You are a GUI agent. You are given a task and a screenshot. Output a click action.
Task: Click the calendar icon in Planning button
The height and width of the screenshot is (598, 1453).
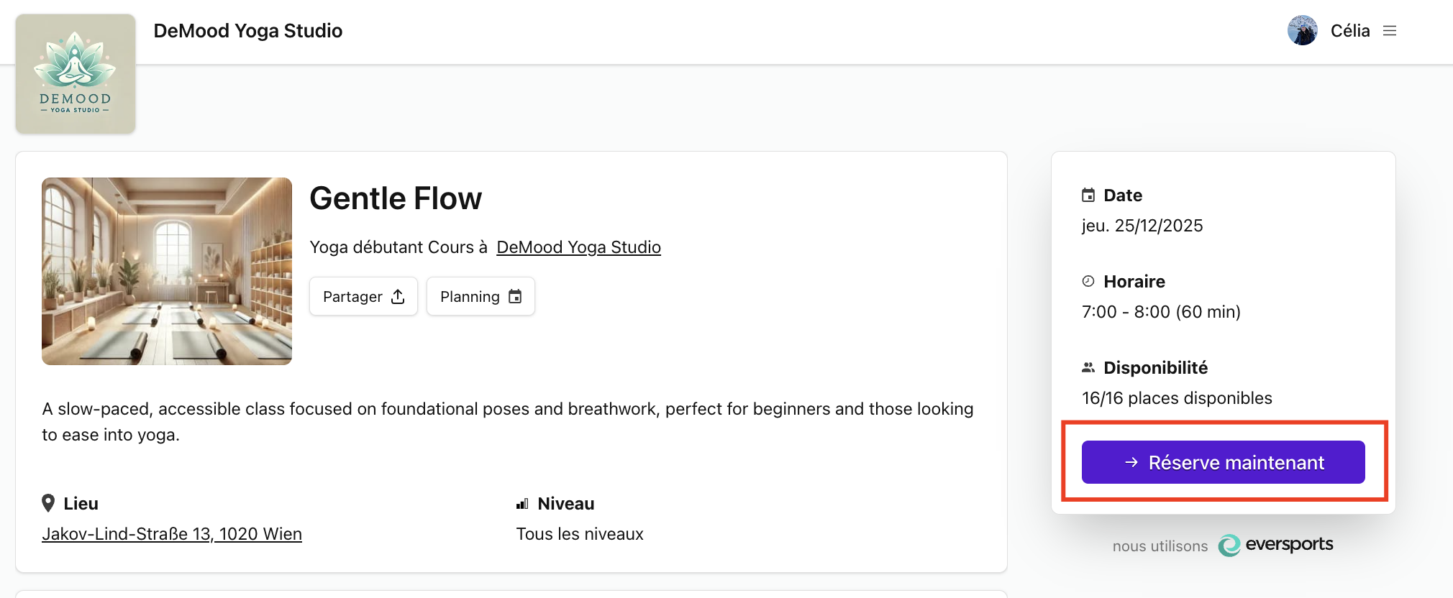[515, 297]
